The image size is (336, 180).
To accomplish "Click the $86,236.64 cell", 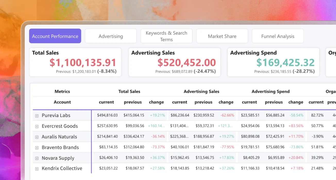I will 180,115.
